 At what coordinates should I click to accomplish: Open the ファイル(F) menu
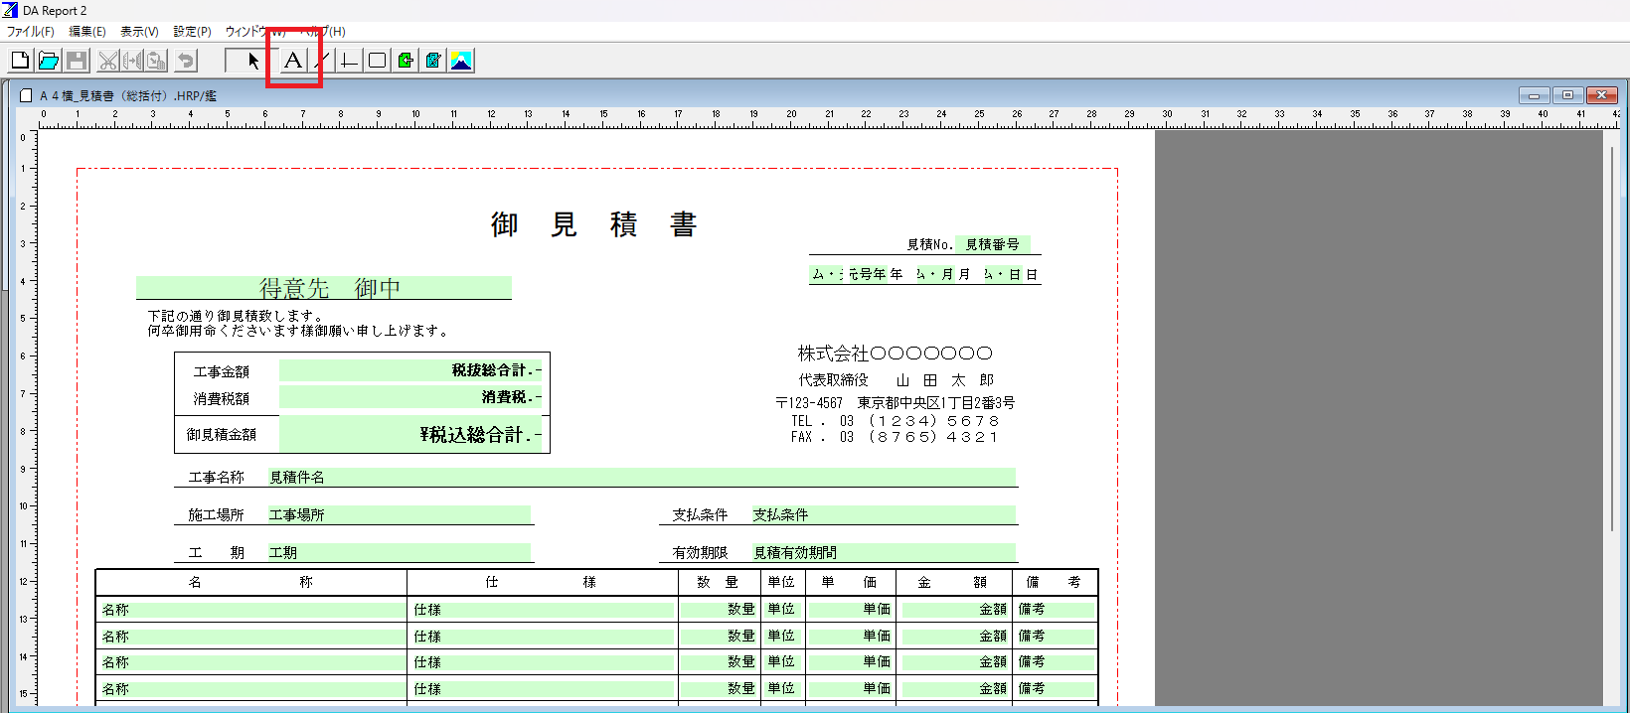[x=31, y=32]
